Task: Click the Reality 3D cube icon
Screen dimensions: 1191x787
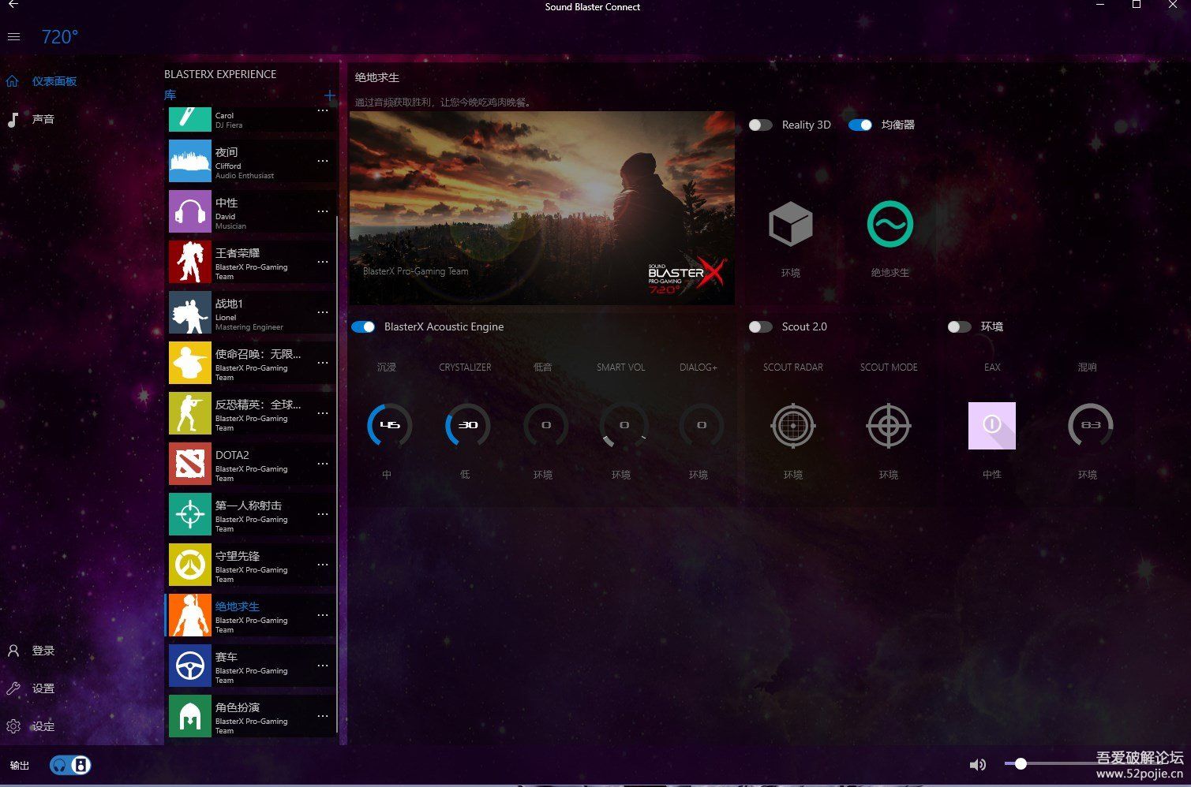Action: (x=791, y=224)
